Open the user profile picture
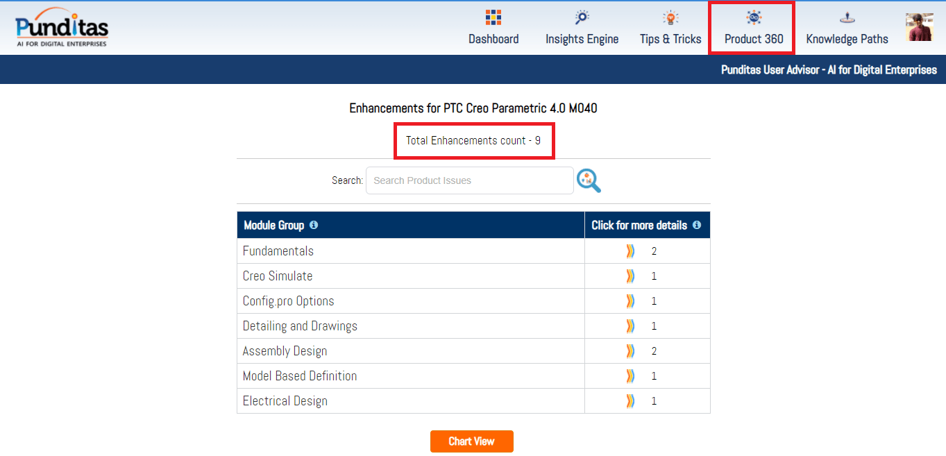 click(919, 27)
